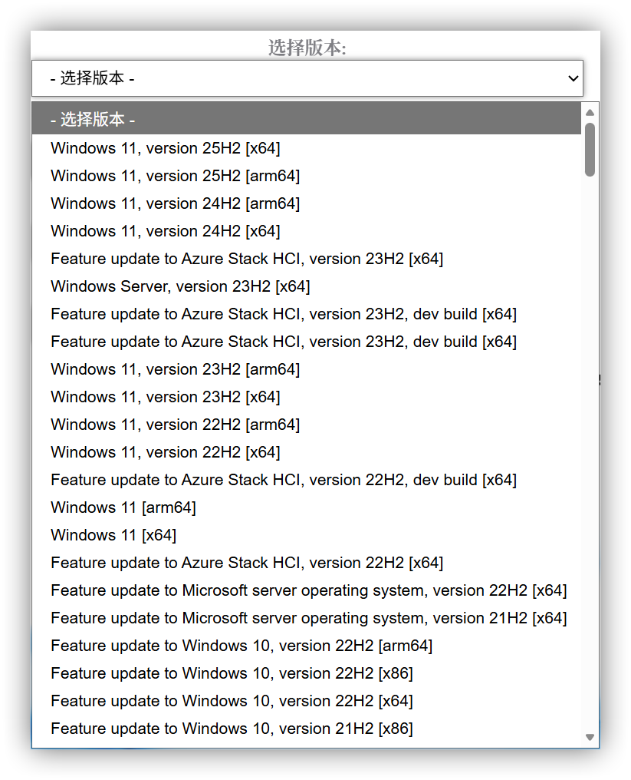Choose Azure Stack HCI 22H2 dev build
This screenshot has width=631, height=780.
284,480
